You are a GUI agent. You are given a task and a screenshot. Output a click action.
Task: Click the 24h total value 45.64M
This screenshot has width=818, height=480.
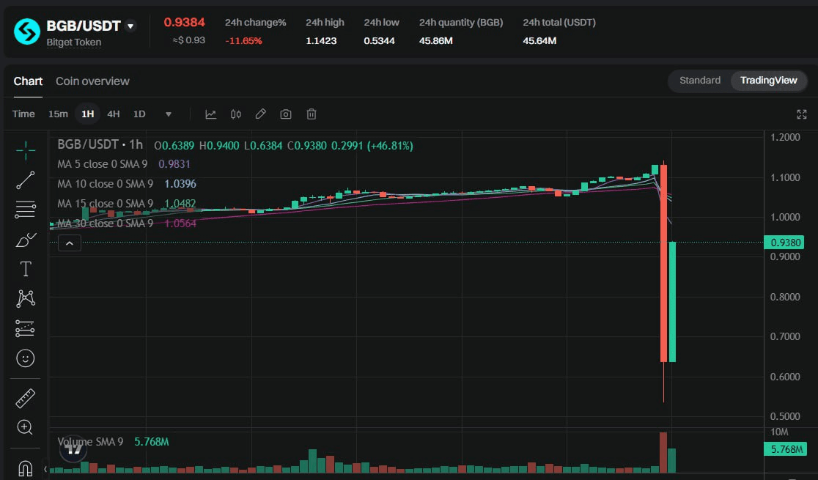(539, 41)
